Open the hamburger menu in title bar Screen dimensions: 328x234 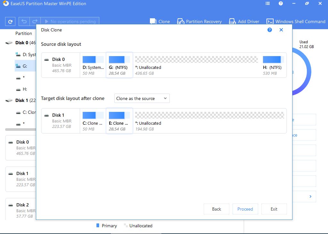267,4
